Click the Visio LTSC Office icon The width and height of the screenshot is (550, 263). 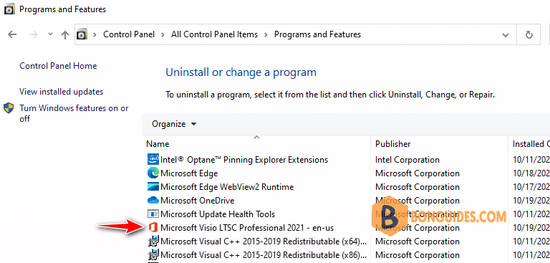click(153, 228)
